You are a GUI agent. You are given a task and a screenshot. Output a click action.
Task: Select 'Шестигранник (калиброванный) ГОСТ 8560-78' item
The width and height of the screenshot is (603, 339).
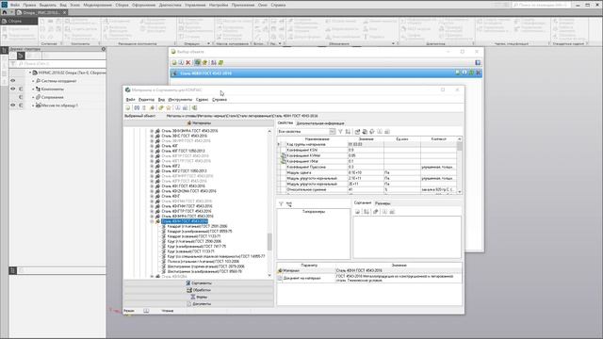point(204,271)
